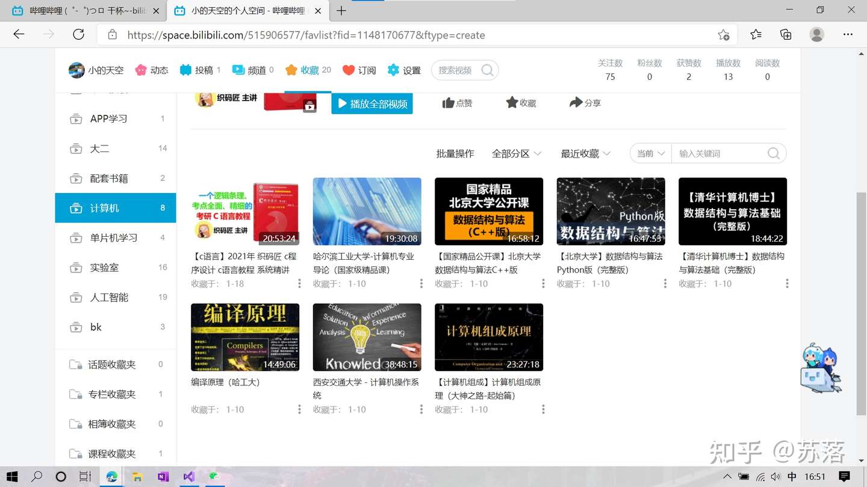This screenshot has height=487, width=867.
Task: Show hidden system tray icons chevron
Action: [x=727, y=477]
